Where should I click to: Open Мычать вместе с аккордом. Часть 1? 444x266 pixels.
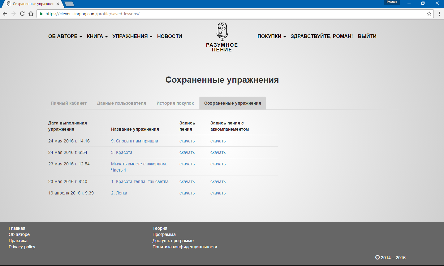(139, 167)
